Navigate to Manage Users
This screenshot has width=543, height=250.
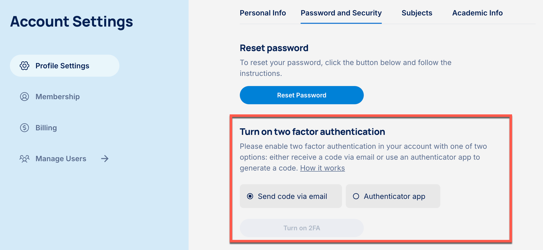(61, 159)
